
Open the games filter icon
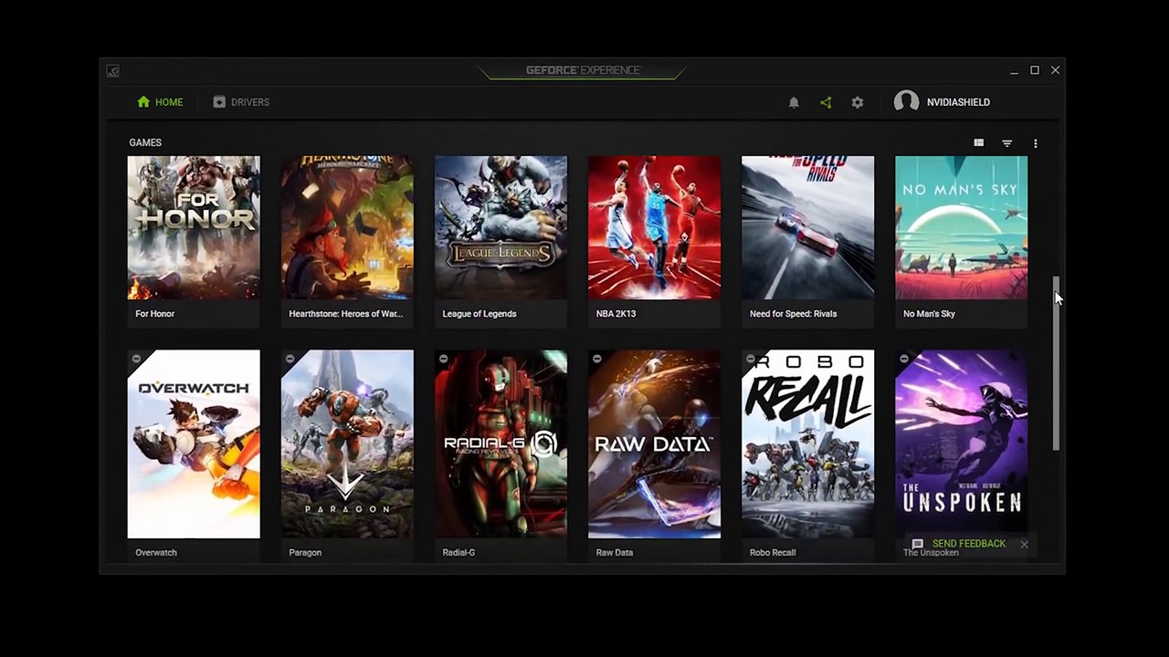[1007, 143]
